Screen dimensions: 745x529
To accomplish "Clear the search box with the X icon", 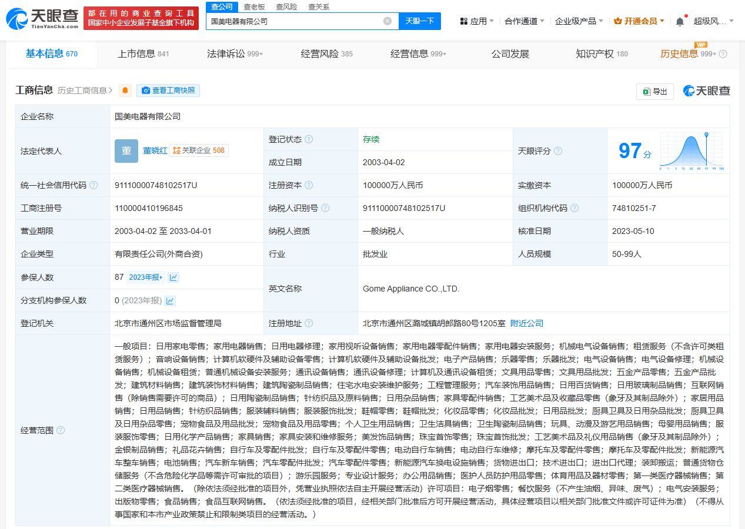I will 387,21.
